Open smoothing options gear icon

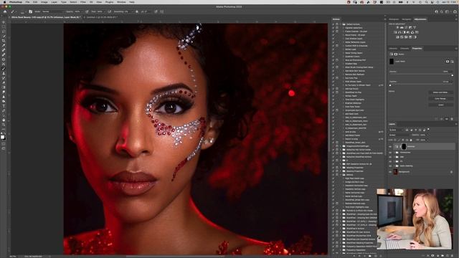tap(137, 11)
